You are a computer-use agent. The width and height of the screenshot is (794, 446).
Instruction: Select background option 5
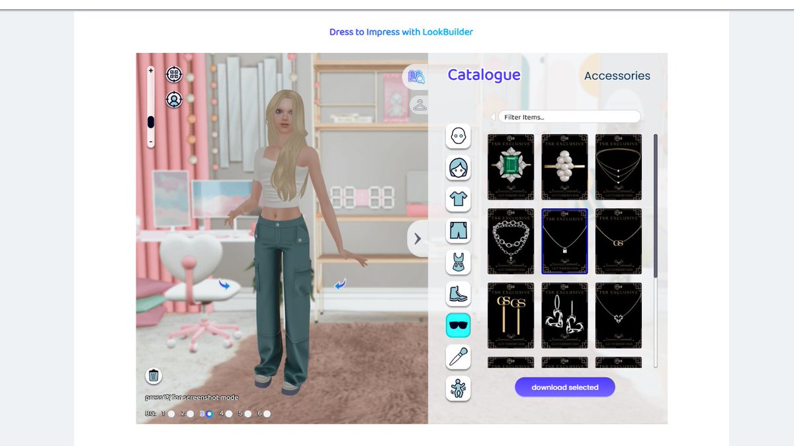(x=248, y=414)
